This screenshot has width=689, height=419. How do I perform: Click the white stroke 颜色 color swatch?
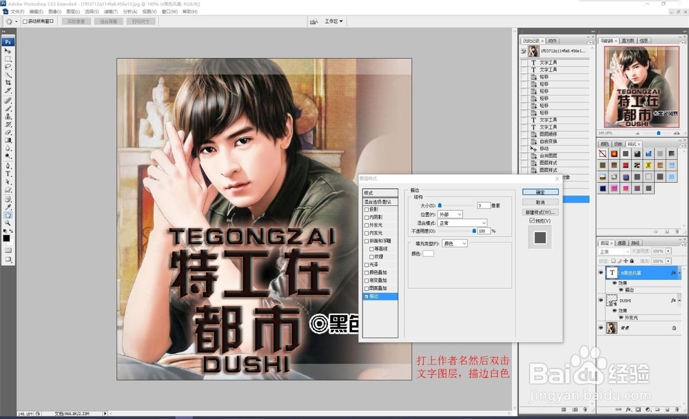click(x=428, y=254)
